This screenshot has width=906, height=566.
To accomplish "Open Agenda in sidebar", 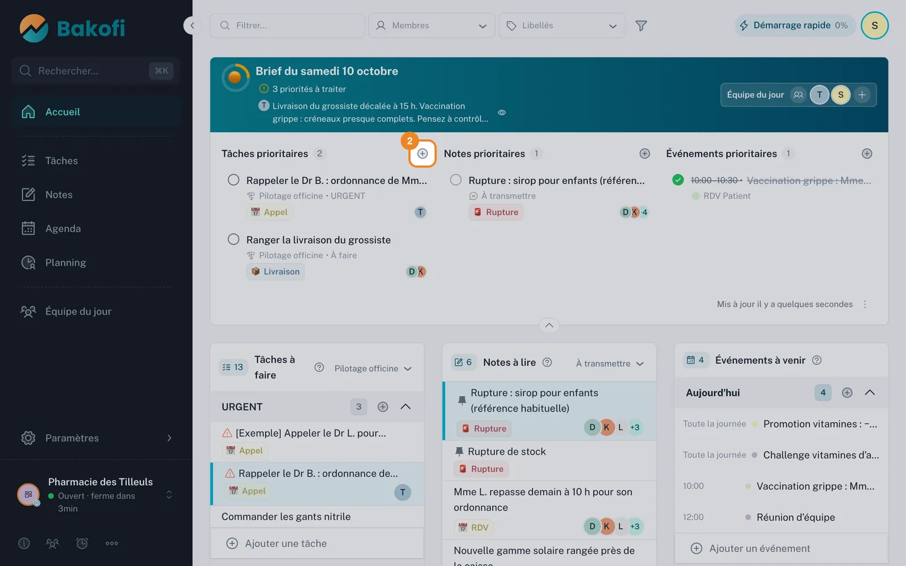I will (96, 229).
